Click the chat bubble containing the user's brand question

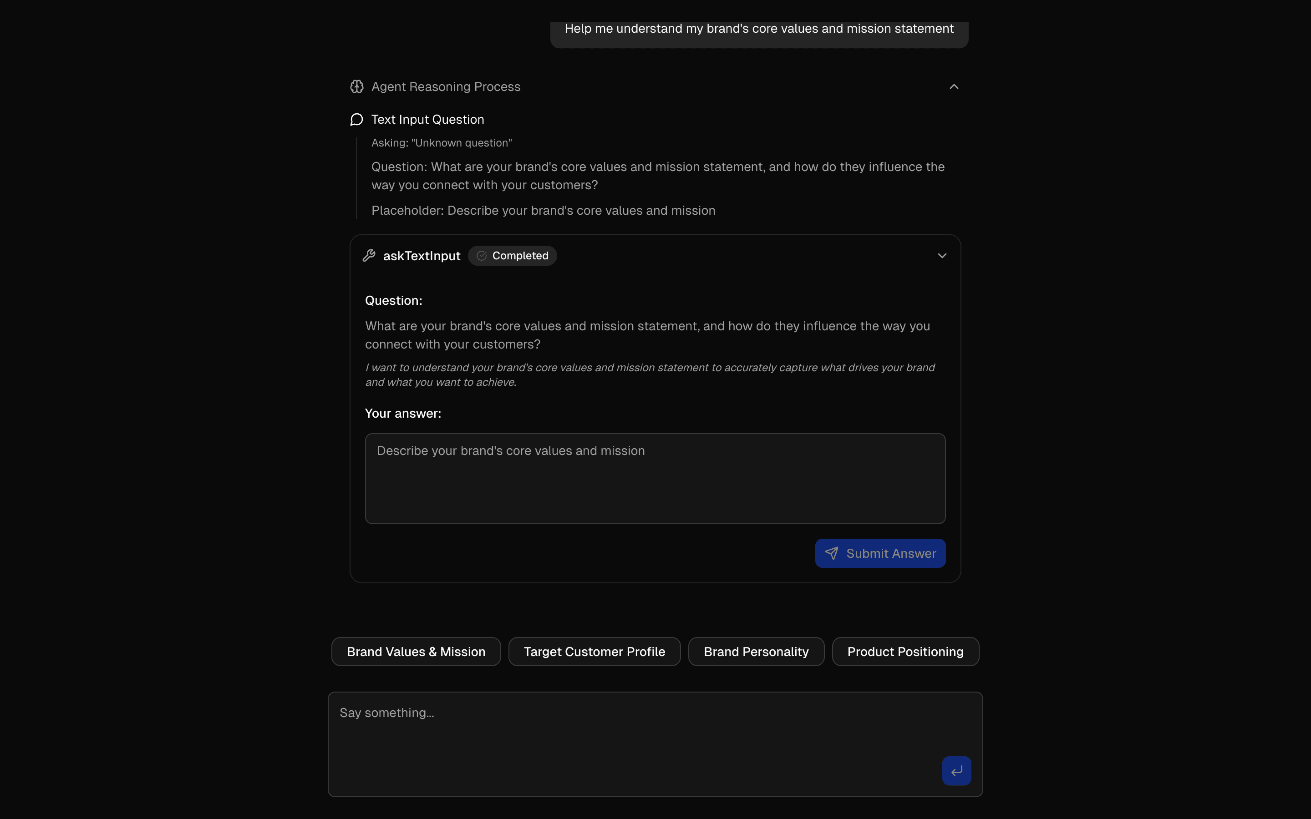[759, 29]
